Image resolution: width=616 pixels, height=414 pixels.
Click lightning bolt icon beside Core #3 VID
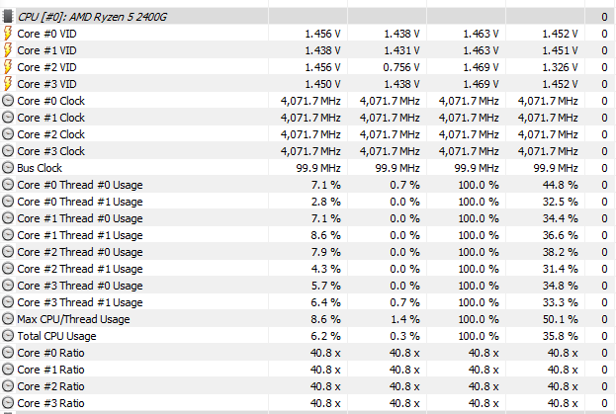(8, 84)
